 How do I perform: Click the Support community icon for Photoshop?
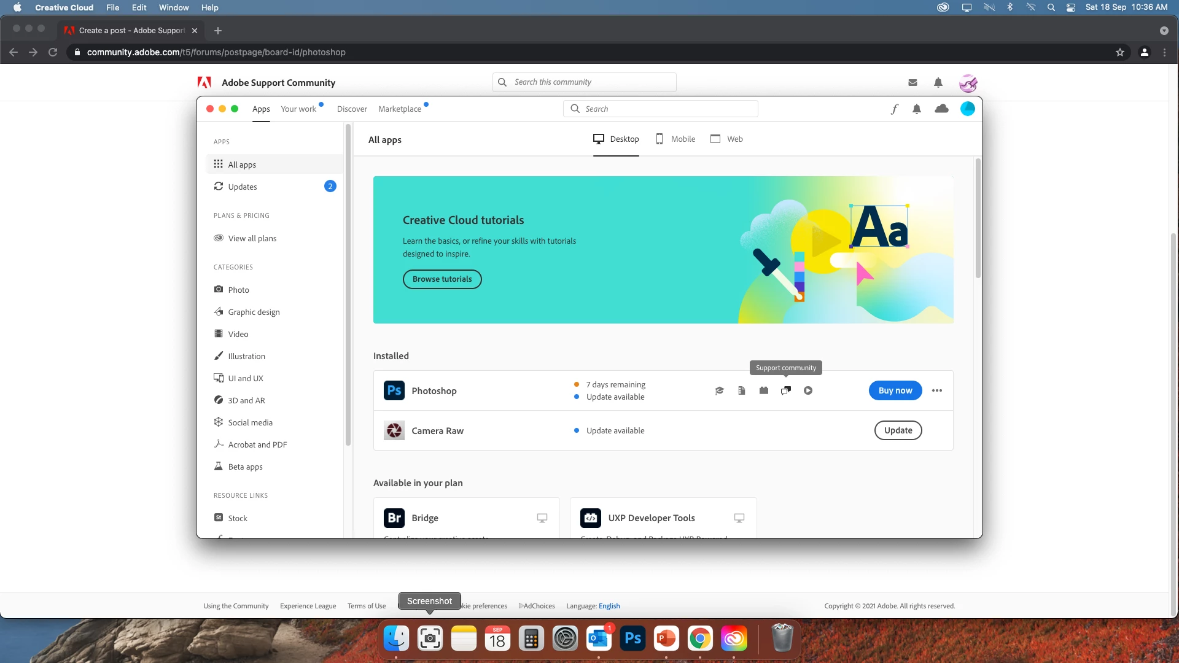(785, 390)
